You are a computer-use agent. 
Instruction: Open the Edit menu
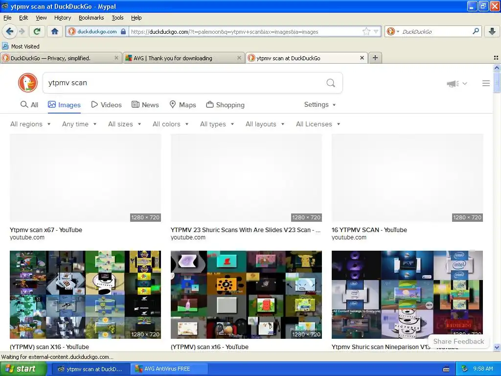[x=23, y=18]
